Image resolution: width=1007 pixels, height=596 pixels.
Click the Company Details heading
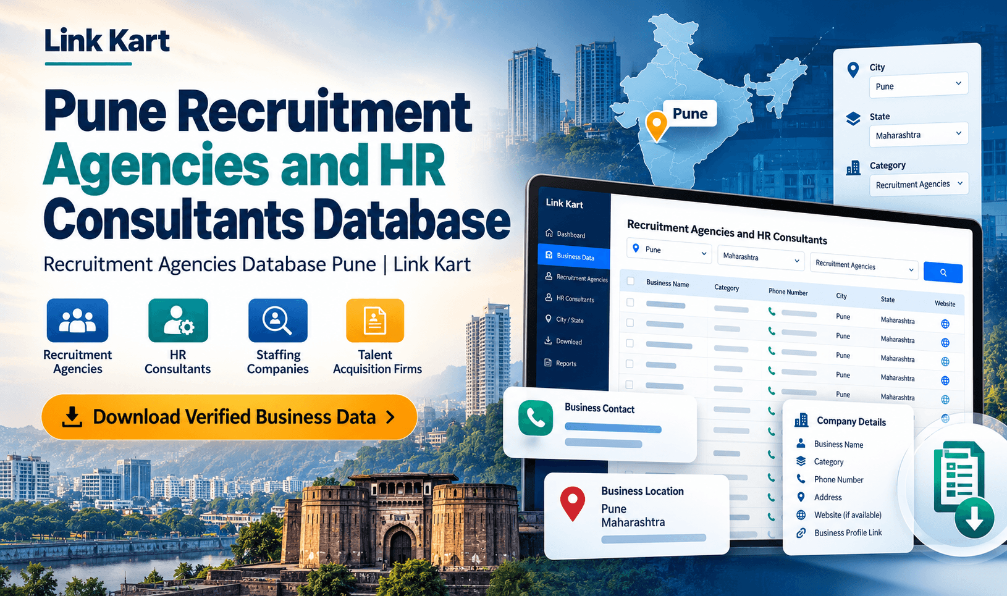(x=851, y=421)
